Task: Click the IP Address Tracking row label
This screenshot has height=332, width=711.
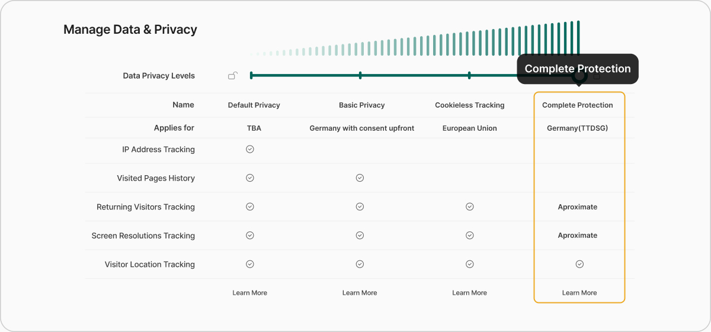Action: [x=158, y=150]
